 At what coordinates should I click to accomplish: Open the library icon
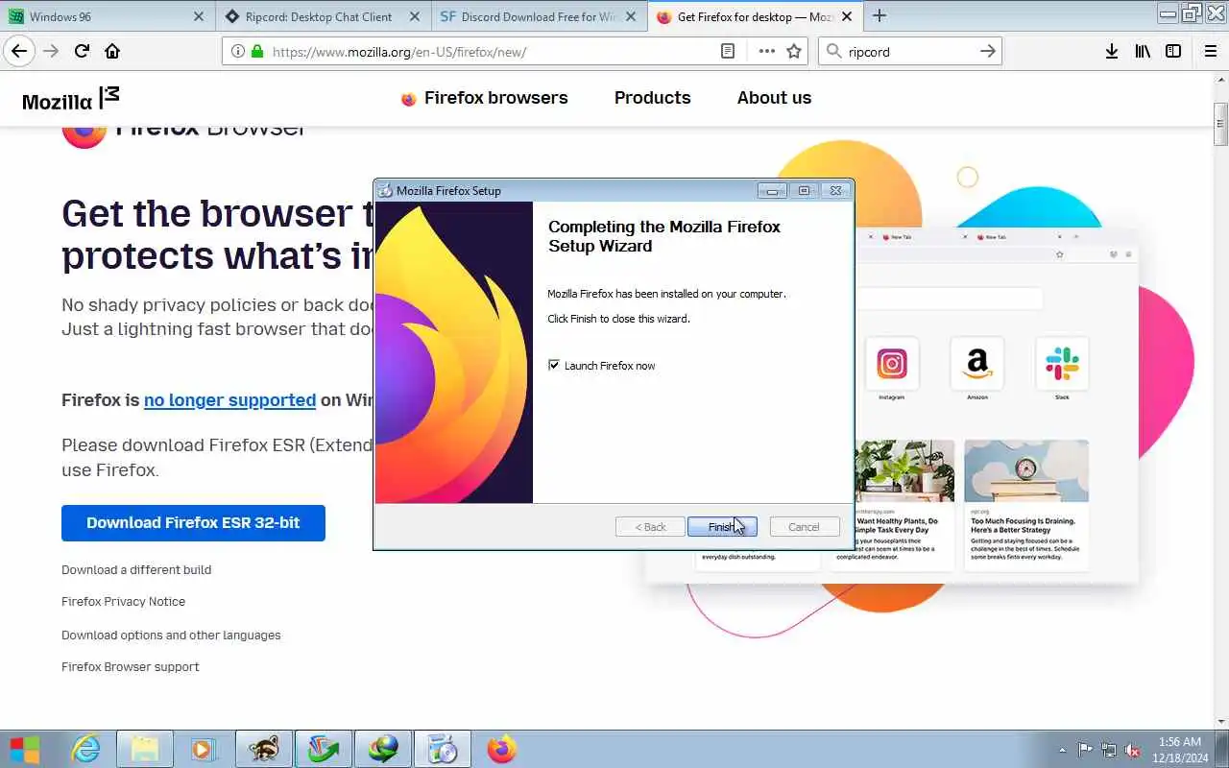[1143, 52]
